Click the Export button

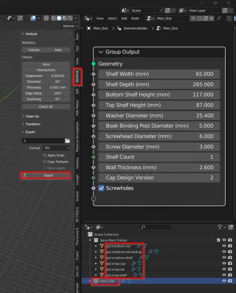point(45,175)
